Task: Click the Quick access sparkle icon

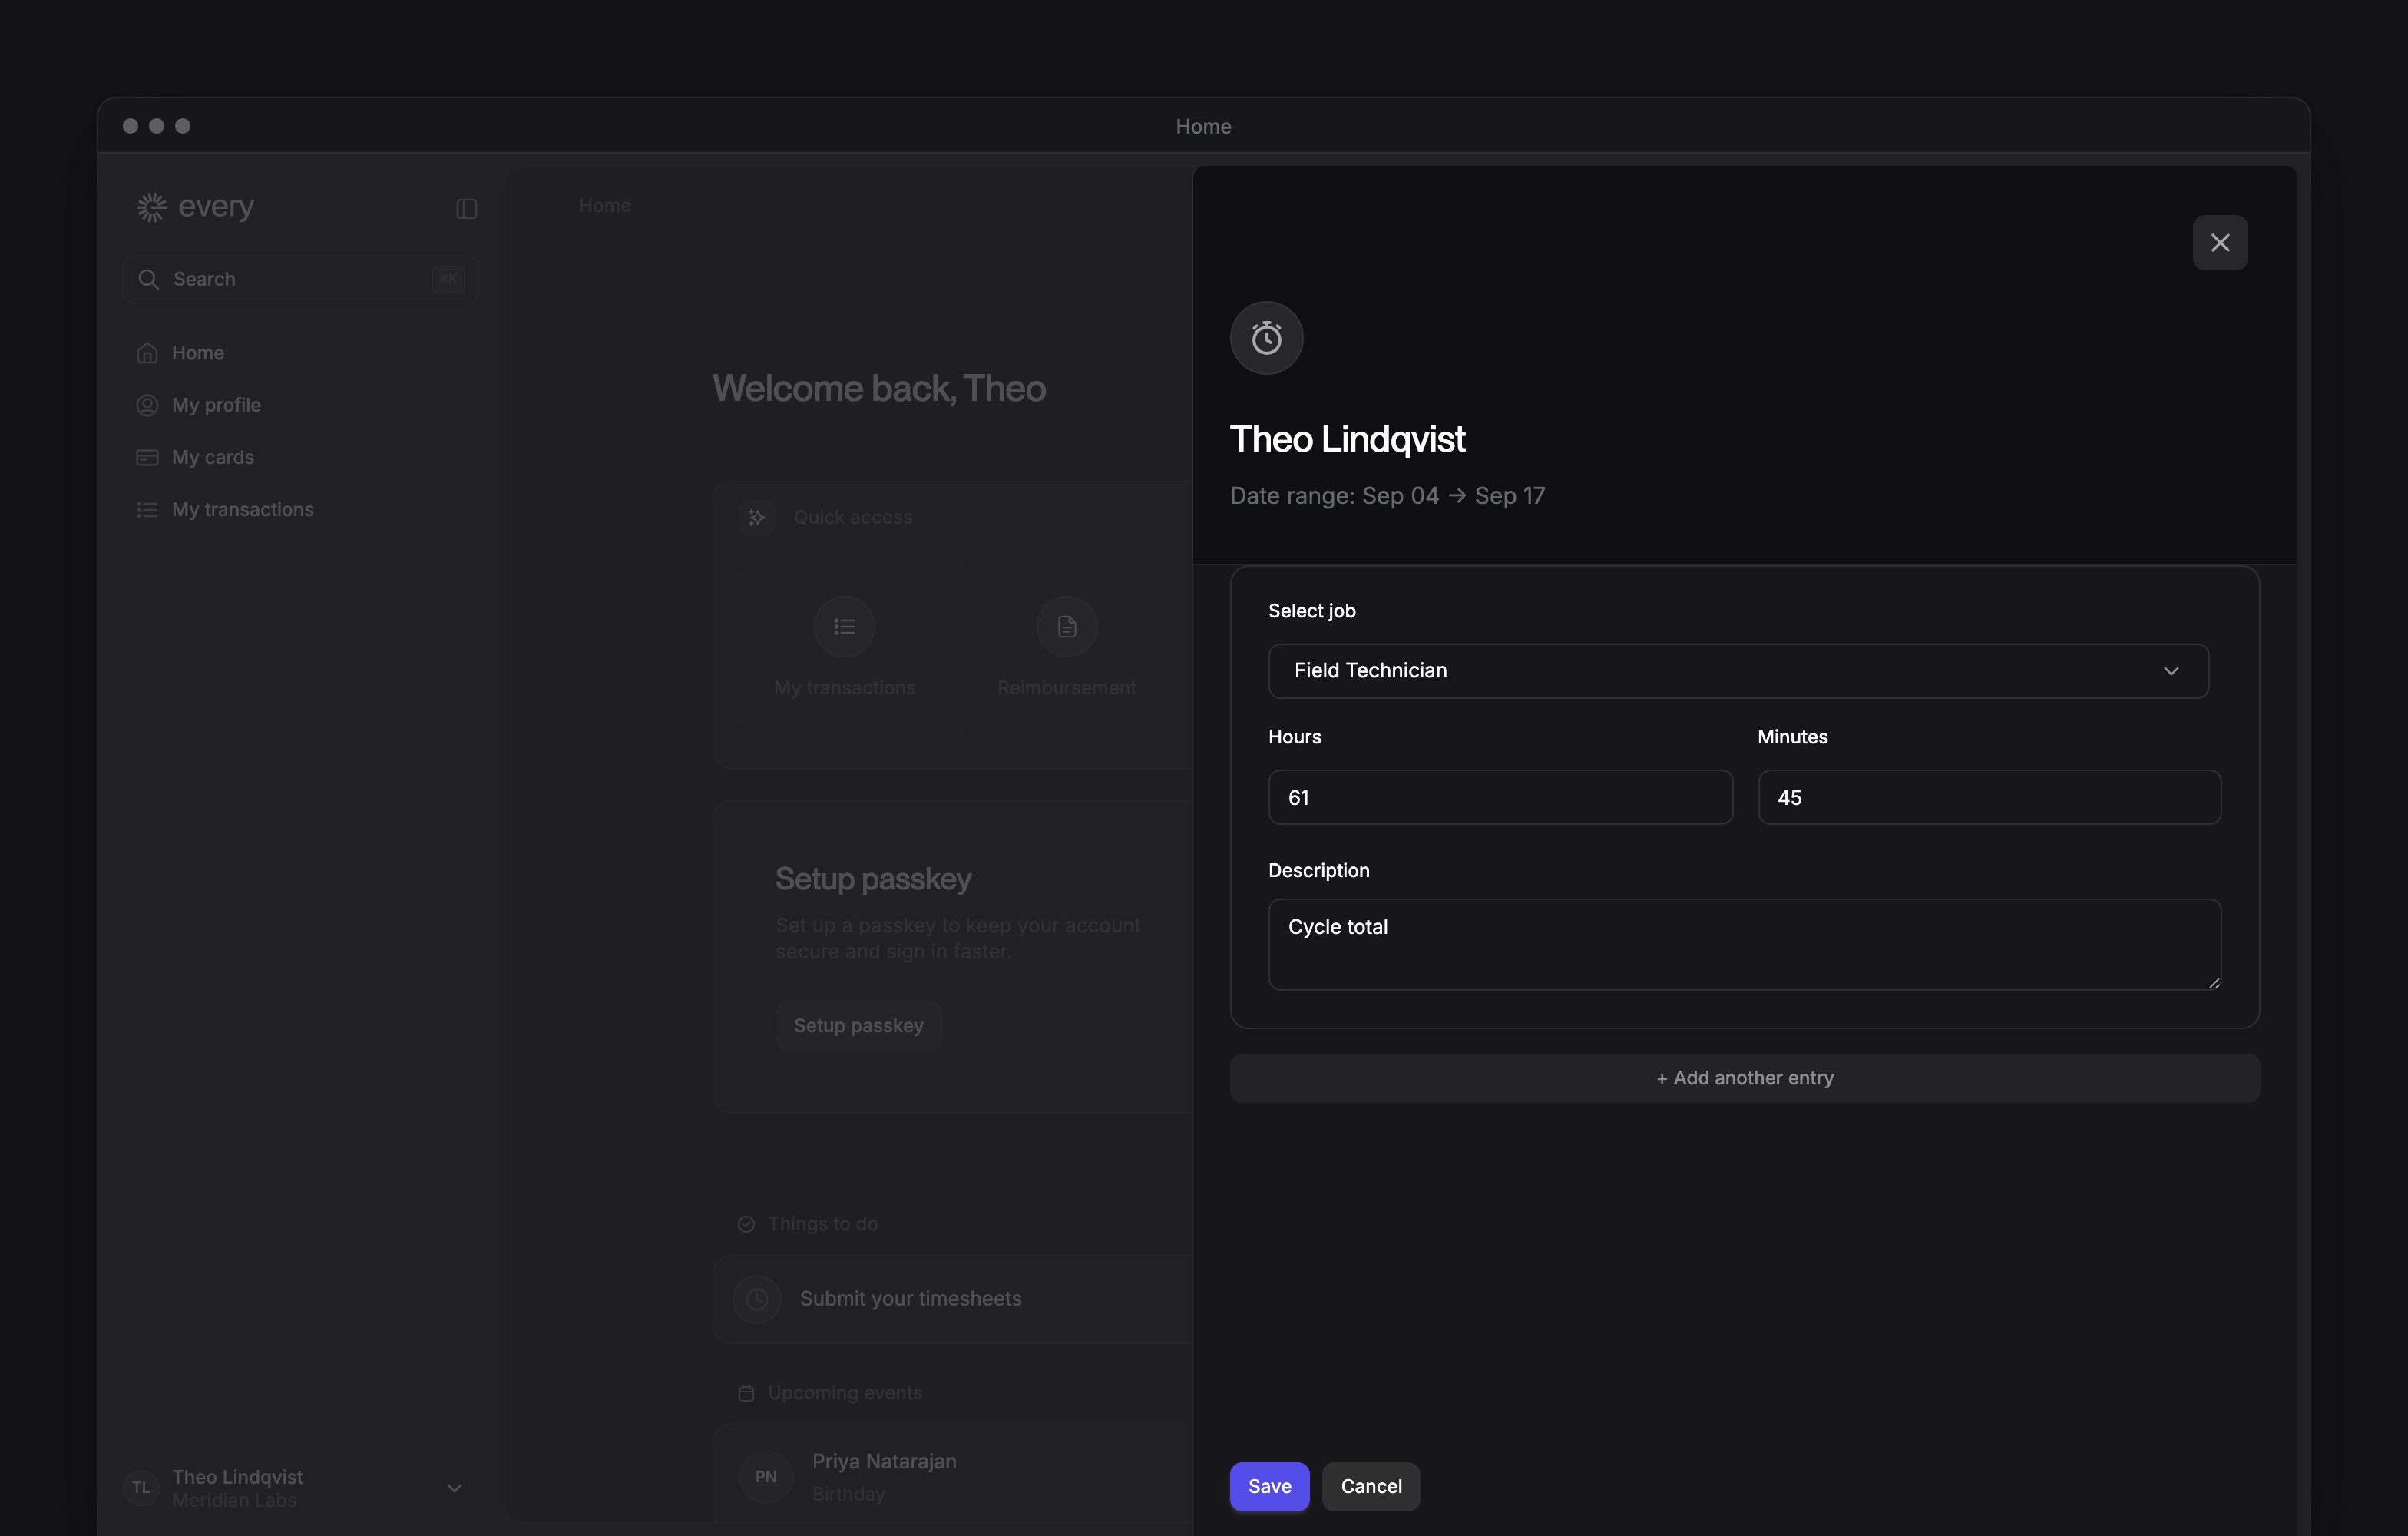Action: 757,517
